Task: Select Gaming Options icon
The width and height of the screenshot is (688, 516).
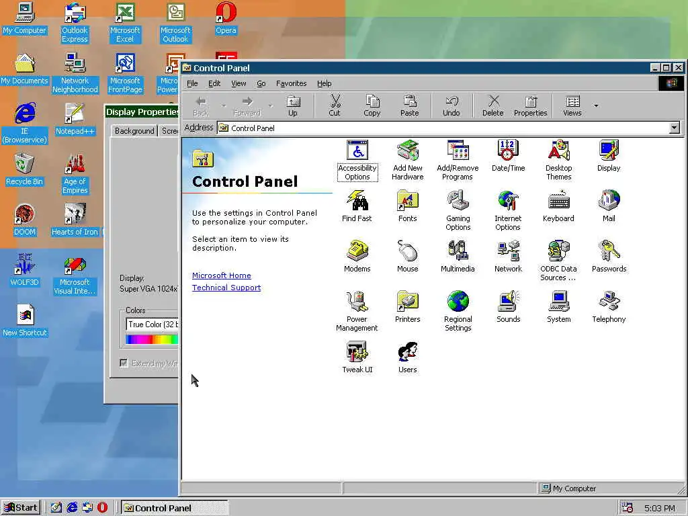Action: point(458,210)
